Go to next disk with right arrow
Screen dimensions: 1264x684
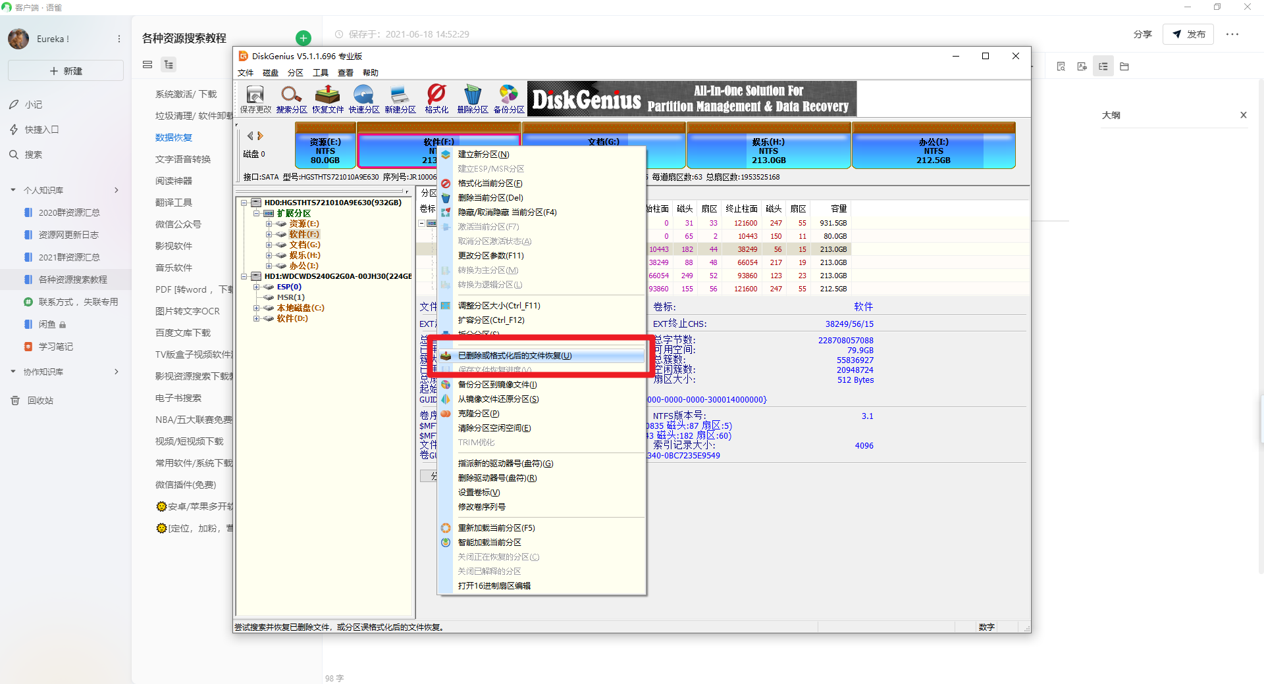(x=260, y=136)
